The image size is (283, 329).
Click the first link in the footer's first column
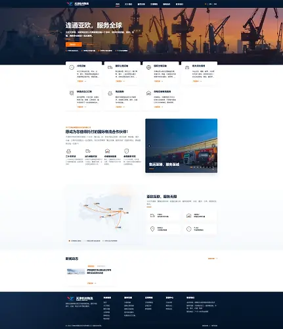click(105, 302)
